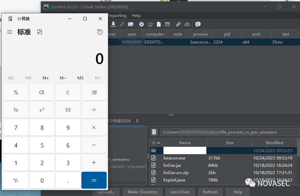Sort file list by Name column header

click(185, 143)
